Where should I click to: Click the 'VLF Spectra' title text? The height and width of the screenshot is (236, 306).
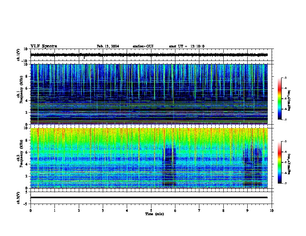[44, 46]
